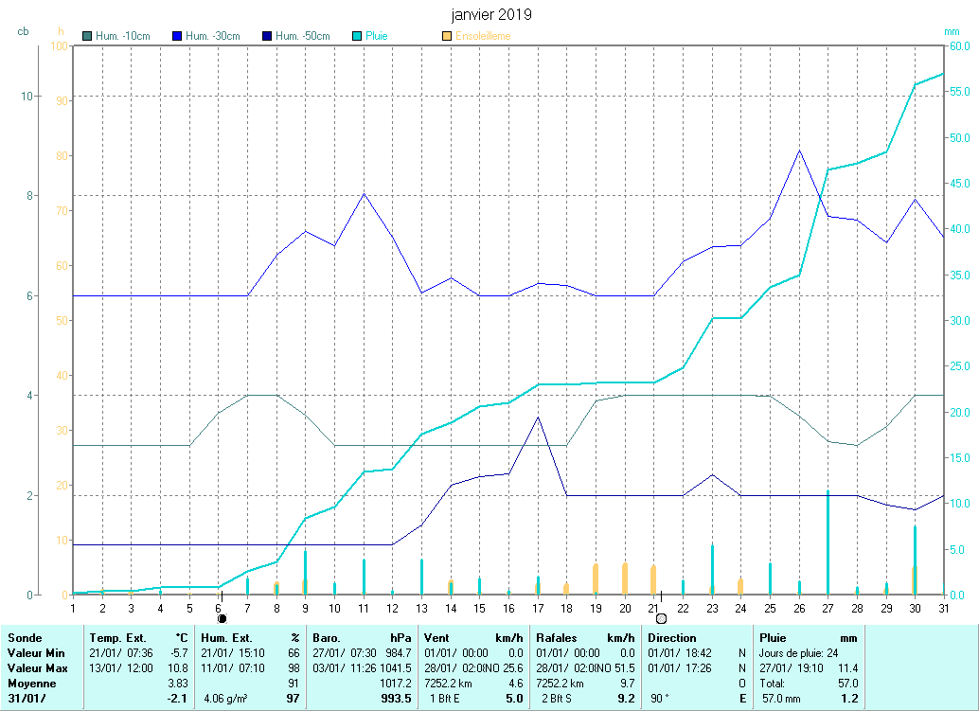The height and width of the screenshot is (711, 979).
Task: Click the Hum. -50cm legend color square
Action: pos(267,37)
